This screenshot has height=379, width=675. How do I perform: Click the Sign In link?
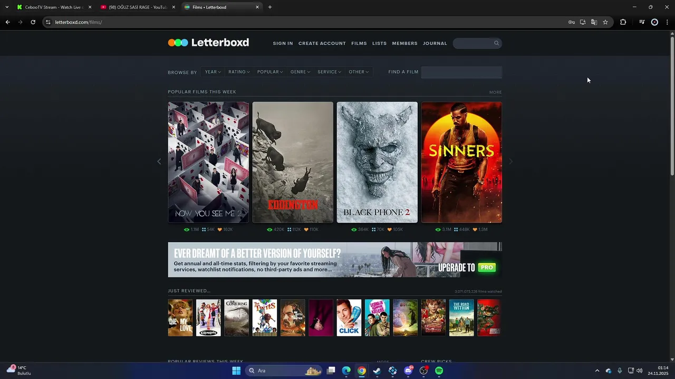(283, 43)
